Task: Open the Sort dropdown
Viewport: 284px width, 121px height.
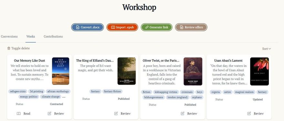Action: 267,49
